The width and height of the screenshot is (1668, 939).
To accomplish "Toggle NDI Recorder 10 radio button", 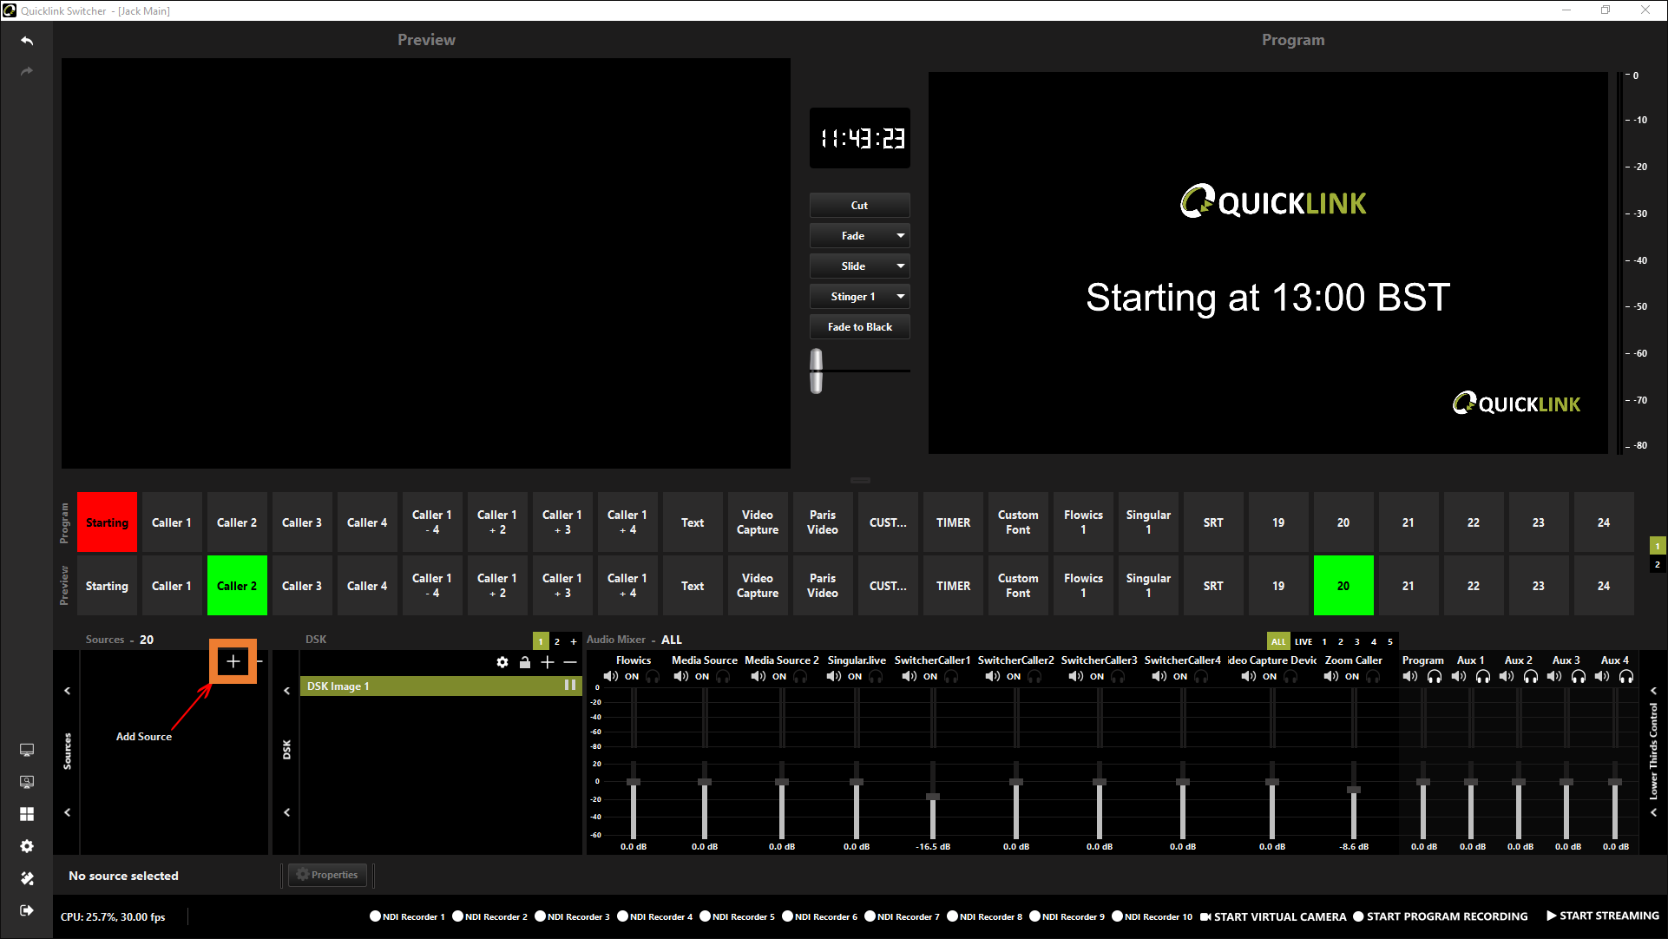I will (1118, 916).
